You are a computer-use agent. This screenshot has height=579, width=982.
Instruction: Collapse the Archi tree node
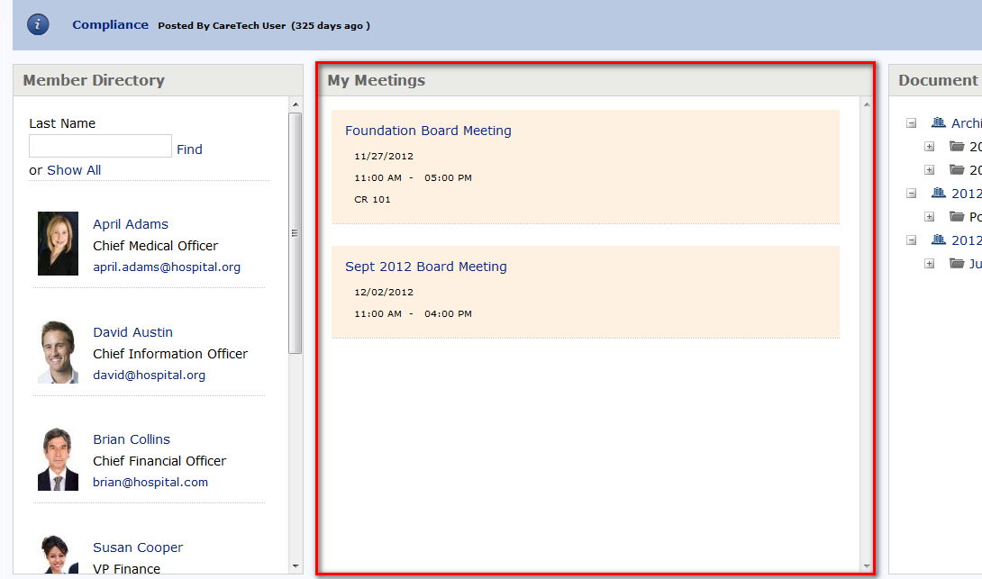[912, 123]
